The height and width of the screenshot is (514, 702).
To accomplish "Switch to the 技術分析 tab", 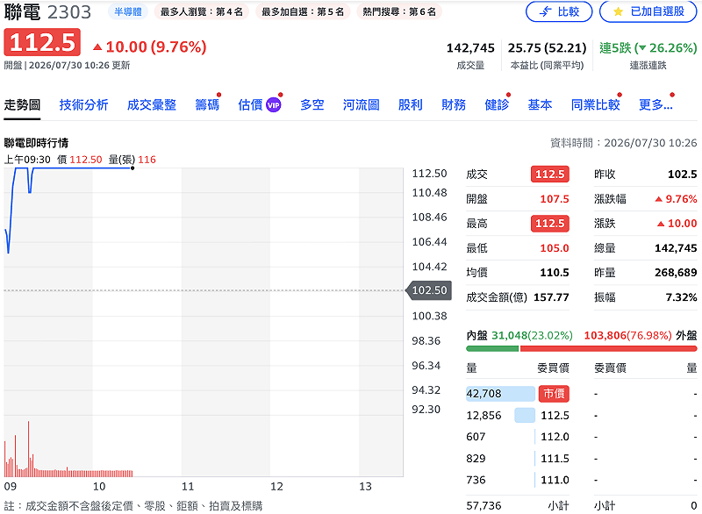I will (83, 104).
